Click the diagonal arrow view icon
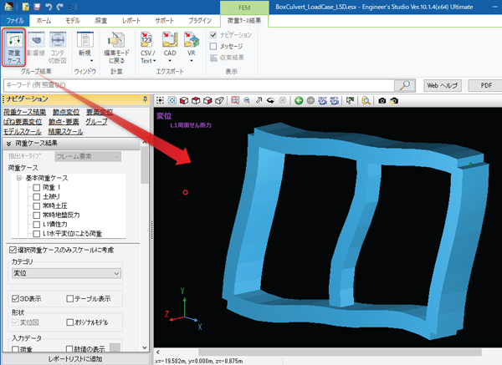 pos(259,101)
